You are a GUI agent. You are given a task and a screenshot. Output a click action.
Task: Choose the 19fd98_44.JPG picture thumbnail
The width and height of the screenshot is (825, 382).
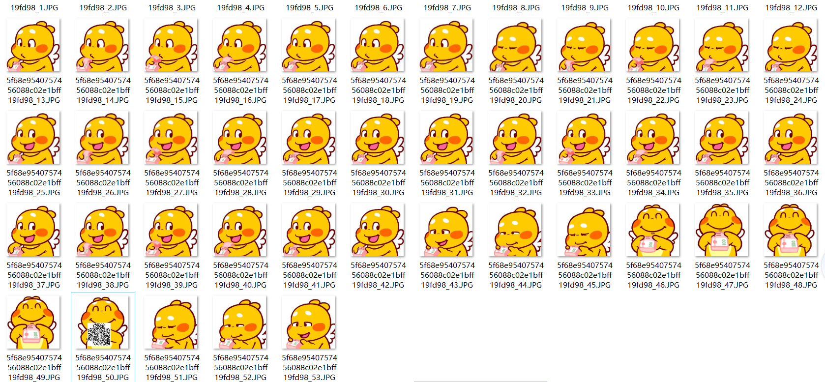[515, 230]
